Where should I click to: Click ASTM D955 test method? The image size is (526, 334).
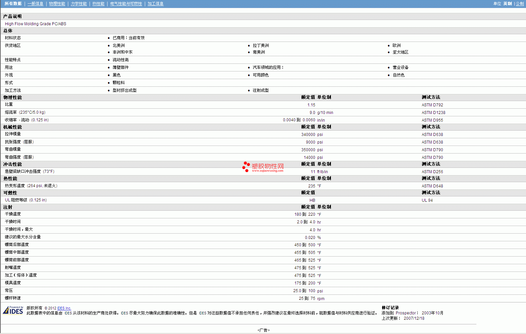(x=432, y=120)
